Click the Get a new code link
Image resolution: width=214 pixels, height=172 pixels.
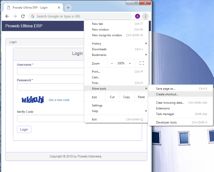[59, 100]
